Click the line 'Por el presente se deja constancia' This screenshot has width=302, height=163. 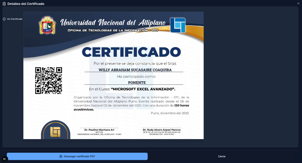135,64
